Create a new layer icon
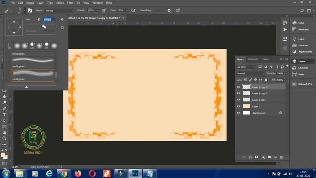 tap(276, 157)
